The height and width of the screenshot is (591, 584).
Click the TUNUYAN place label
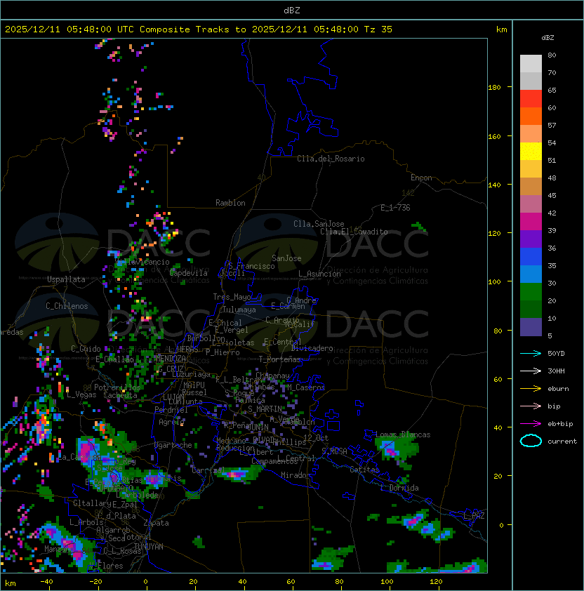(149, 547)
